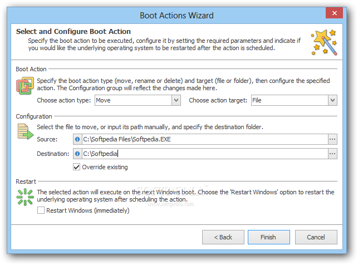Cancel the Boot Actions Wizard
The image size is (358, 265).
click(x=316, y=237)
